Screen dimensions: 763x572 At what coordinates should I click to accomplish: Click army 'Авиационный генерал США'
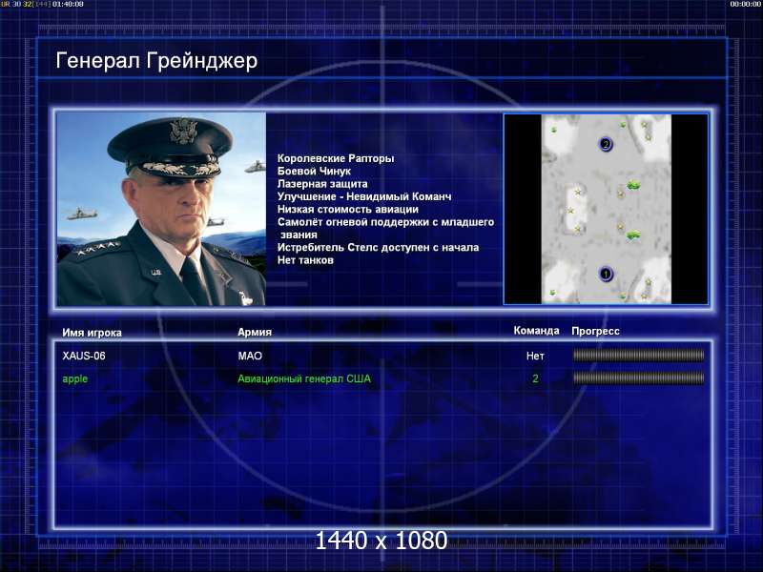pyautogui.click(x=304, y=378)
